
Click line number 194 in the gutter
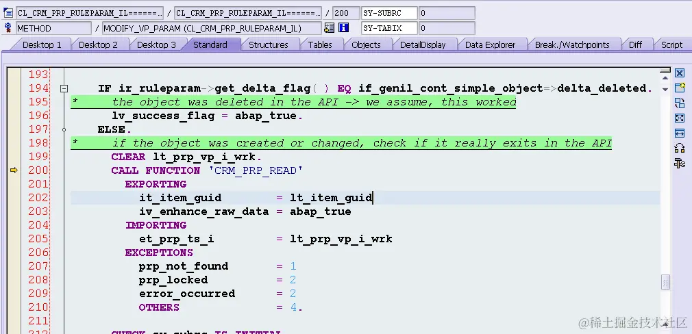point(38,88)
